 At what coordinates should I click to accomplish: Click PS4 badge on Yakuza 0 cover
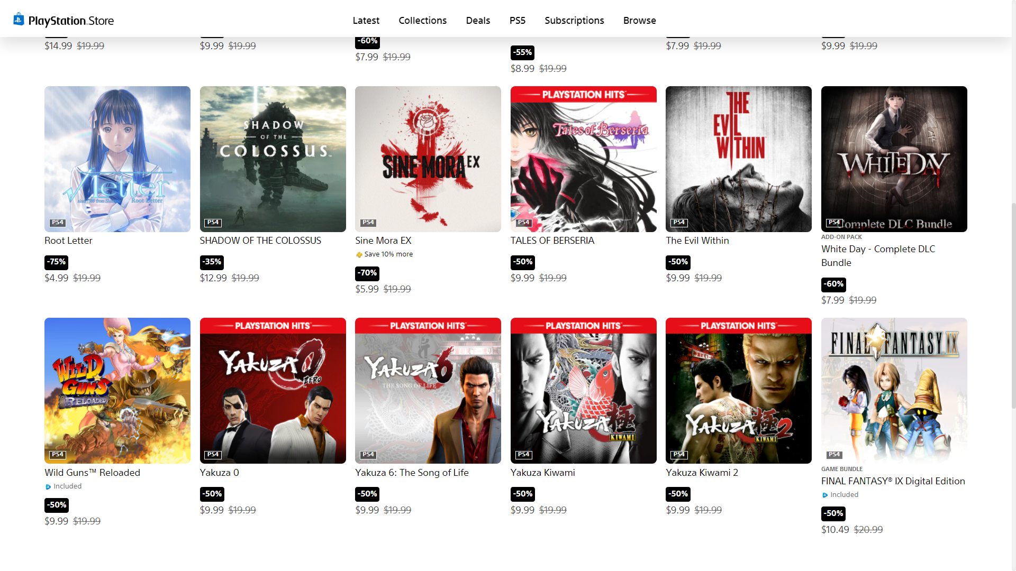(213, 454)
